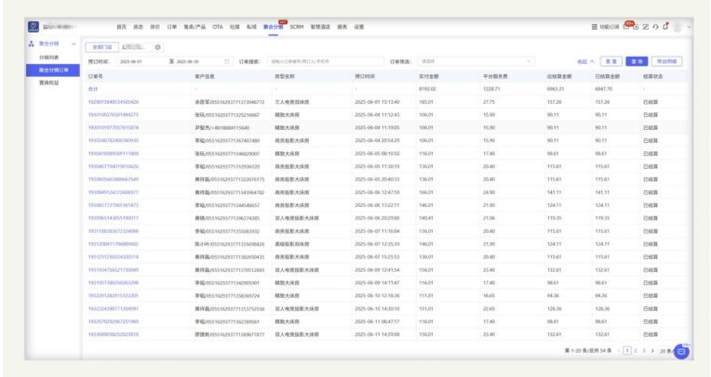The image size is (711, 377).
Task: Select the 聚合分销 top navigation tab
Action: tap(273, 27)
